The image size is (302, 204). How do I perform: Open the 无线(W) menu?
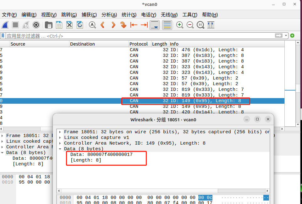(x=169, y=15)
